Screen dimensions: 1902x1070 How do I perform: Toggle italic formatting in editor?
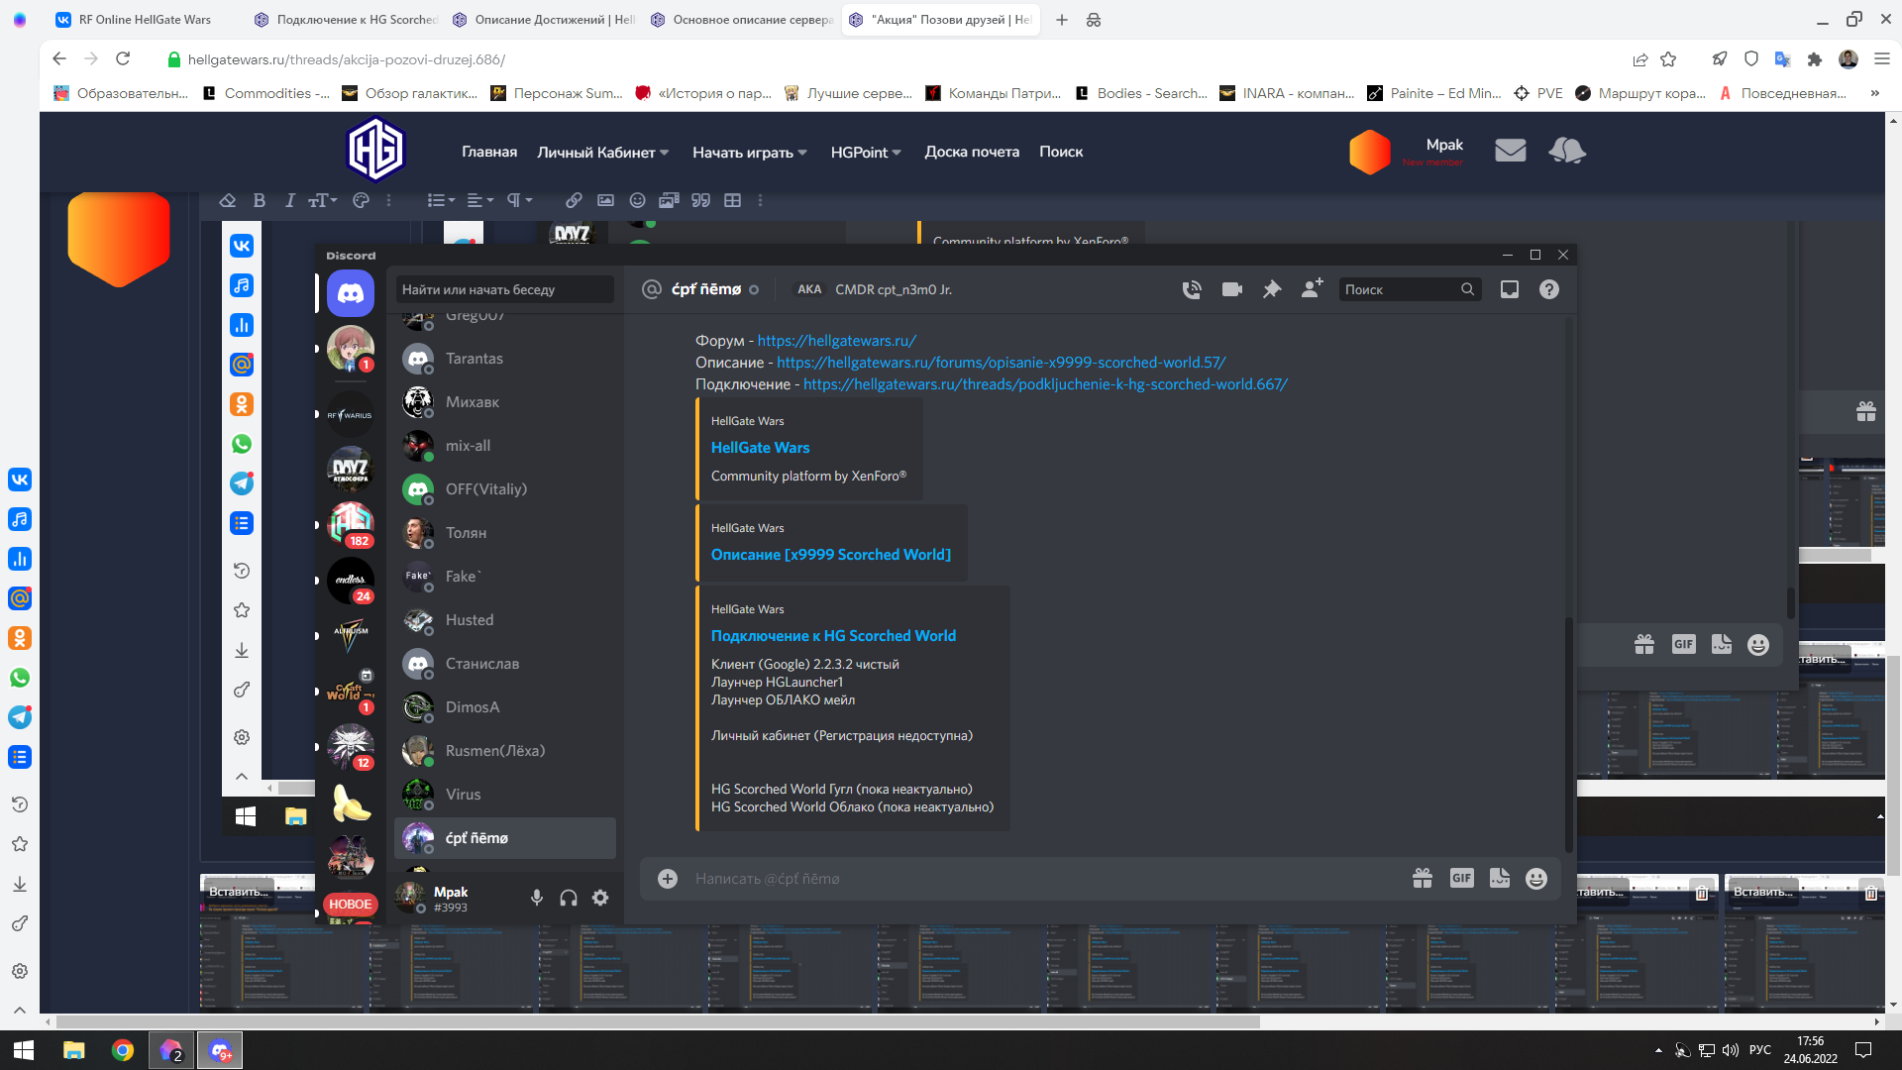click(x=290, y=200)
